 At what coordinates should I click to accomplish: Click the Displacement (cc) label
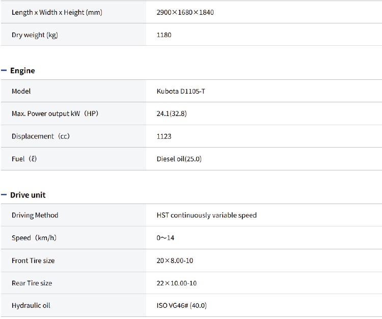click(41, 136)
